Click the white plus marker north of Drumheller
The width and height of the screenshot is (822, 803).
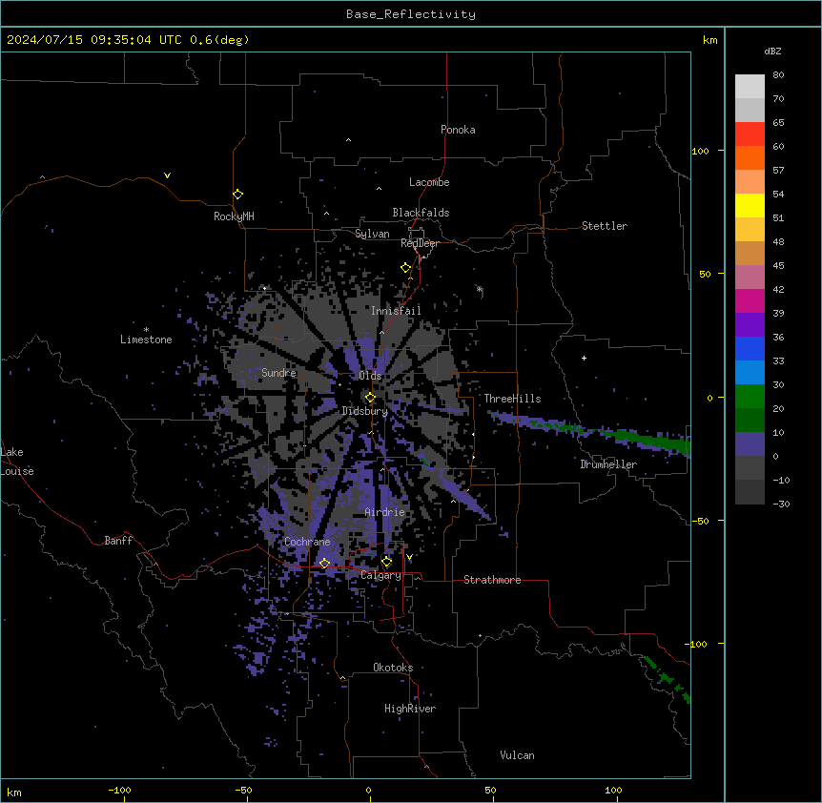584,358
